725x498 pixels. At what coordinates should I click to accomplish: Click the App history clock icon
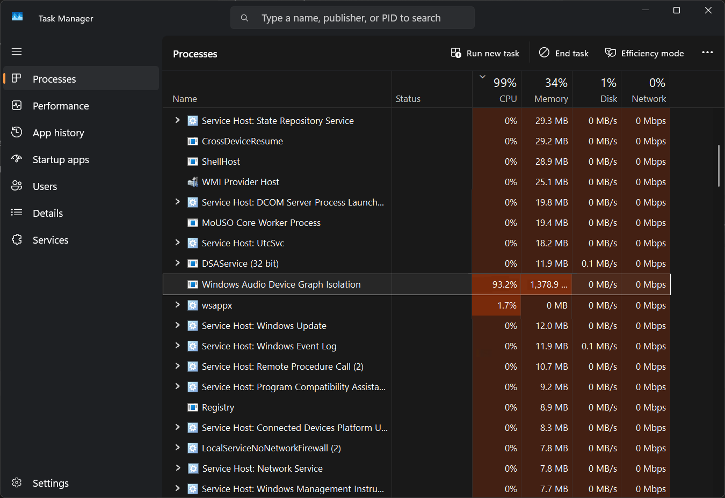click(17, 132)
